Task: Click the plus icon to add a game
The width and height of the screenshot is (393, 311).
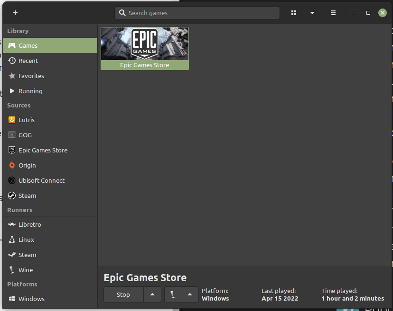Action: click(15, 13)
